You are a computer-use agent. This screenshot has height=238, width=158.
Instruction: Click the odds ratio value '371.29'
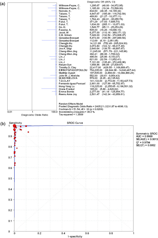click(x=94, y=22)
